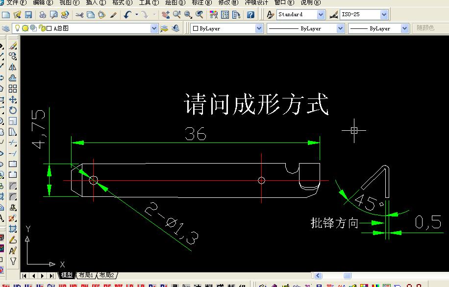Expand the layer list dropdown
Screen dimensions: 449x287
154,28
